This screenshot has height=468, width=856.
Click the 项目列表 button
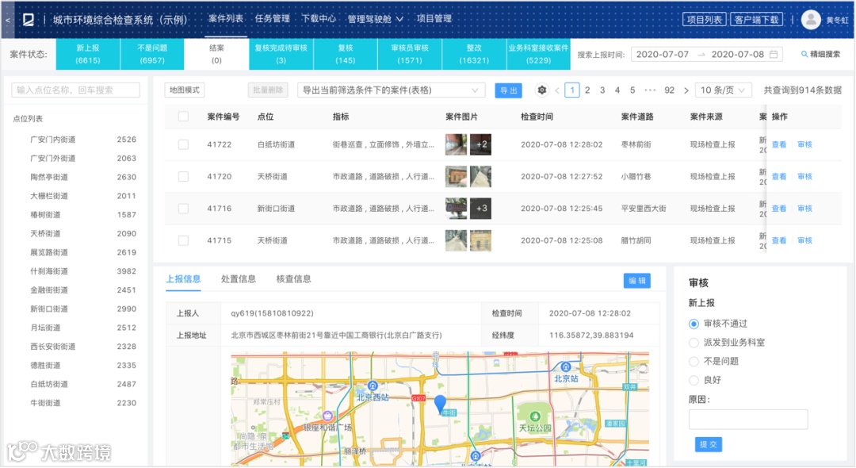(x=705, y=20)
